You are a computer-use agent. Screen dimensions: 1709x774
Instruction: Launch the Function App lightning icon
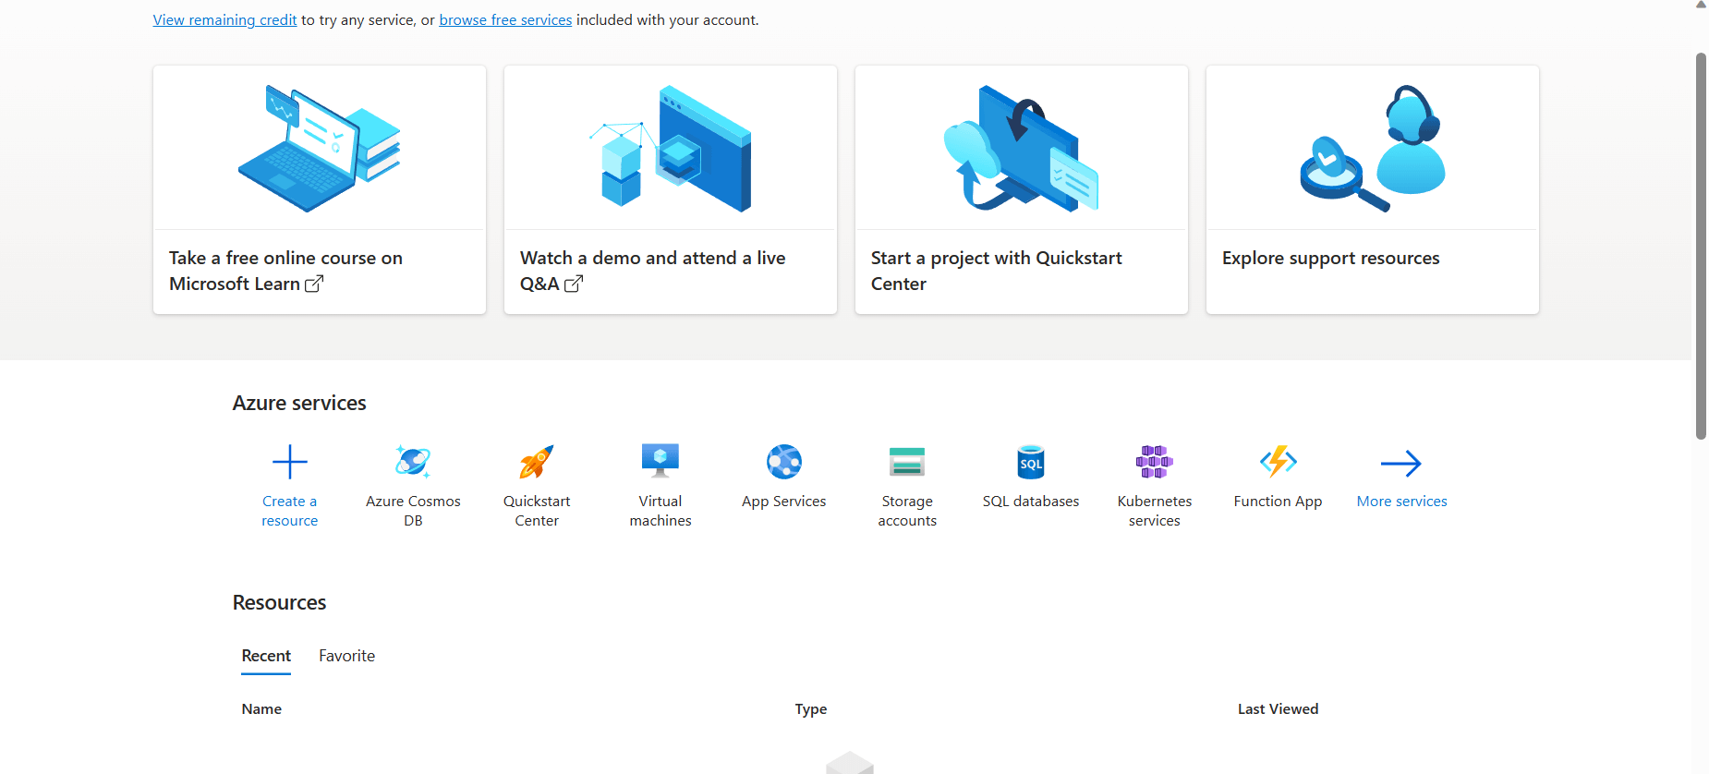1279,462
